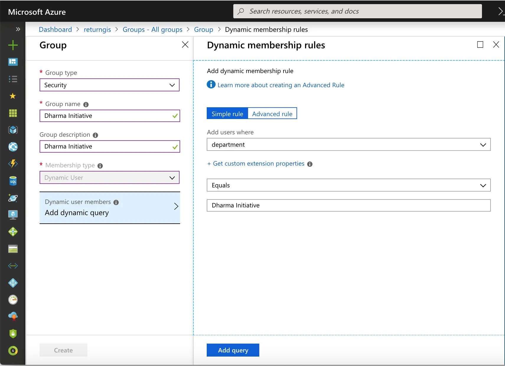Open Learn more about creating an Advanced Rule
This screenshot has height=366, width=505.
coord(281,85)
